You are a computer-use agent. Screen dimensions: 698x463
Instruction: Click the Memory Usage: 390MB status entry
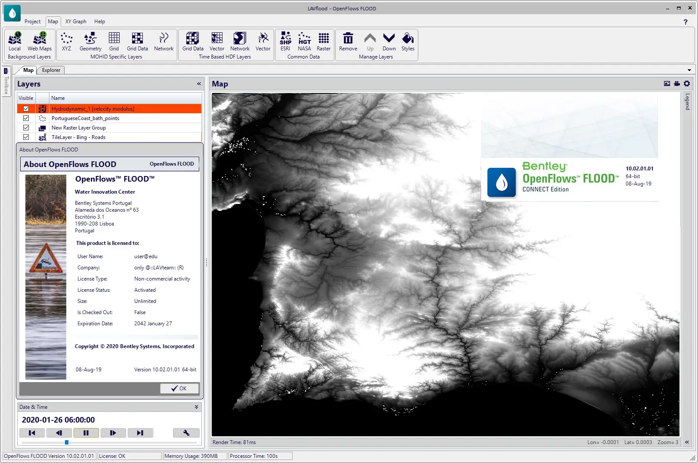coord(195,456)
